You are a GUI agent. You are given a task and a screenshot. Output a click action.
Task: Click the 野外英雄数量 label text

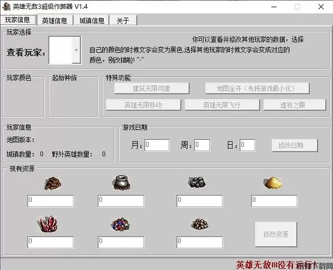72,154
